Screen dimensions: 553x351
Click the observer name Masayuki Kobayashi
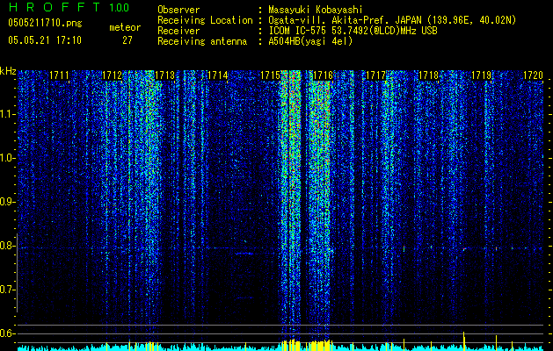pyautogui.click(x=316, y=10)
